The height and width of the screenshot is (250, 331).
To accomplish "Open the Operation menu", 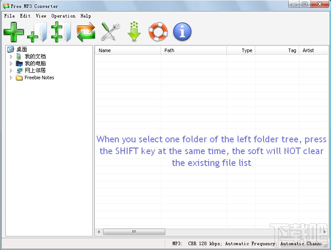I will point(63,16).
